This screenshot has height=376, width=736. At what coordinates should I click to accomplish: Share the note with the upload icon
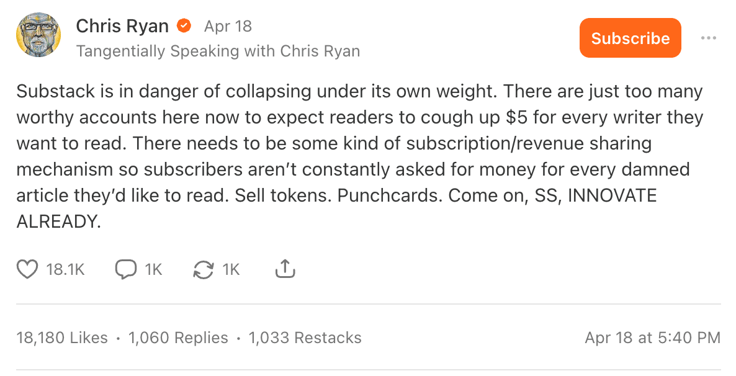[x=284, y=269]
